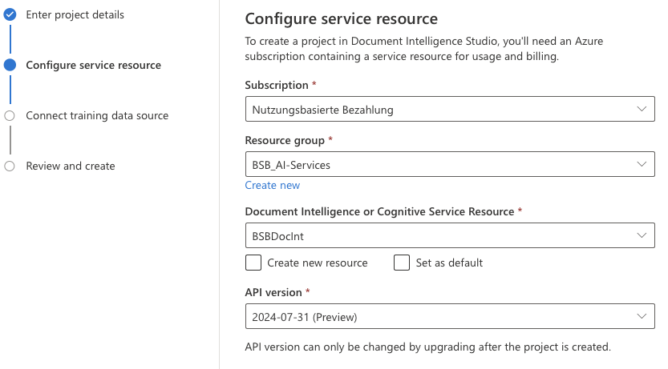Click the empty circle beside Connect training data source
The image size is (668, 369).
(x=10, y=115)
